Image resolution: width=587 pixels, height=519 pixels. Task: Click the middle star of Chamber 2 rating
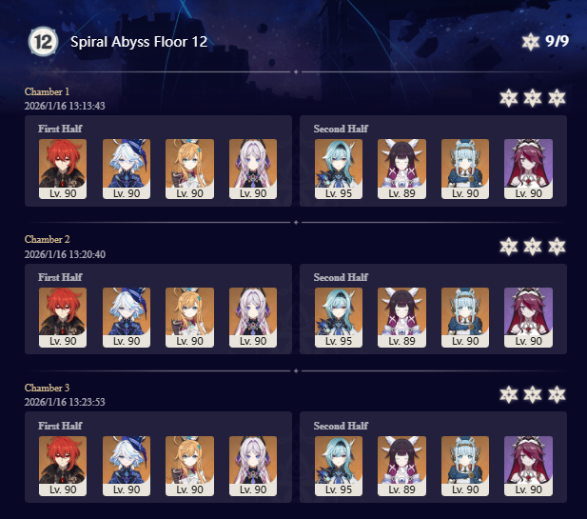(533, 247)
